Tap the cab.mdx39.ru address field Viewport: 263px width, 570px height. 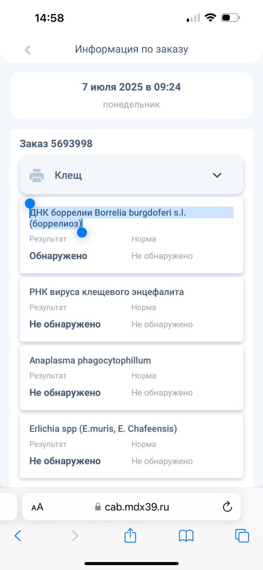click(131, 507)
